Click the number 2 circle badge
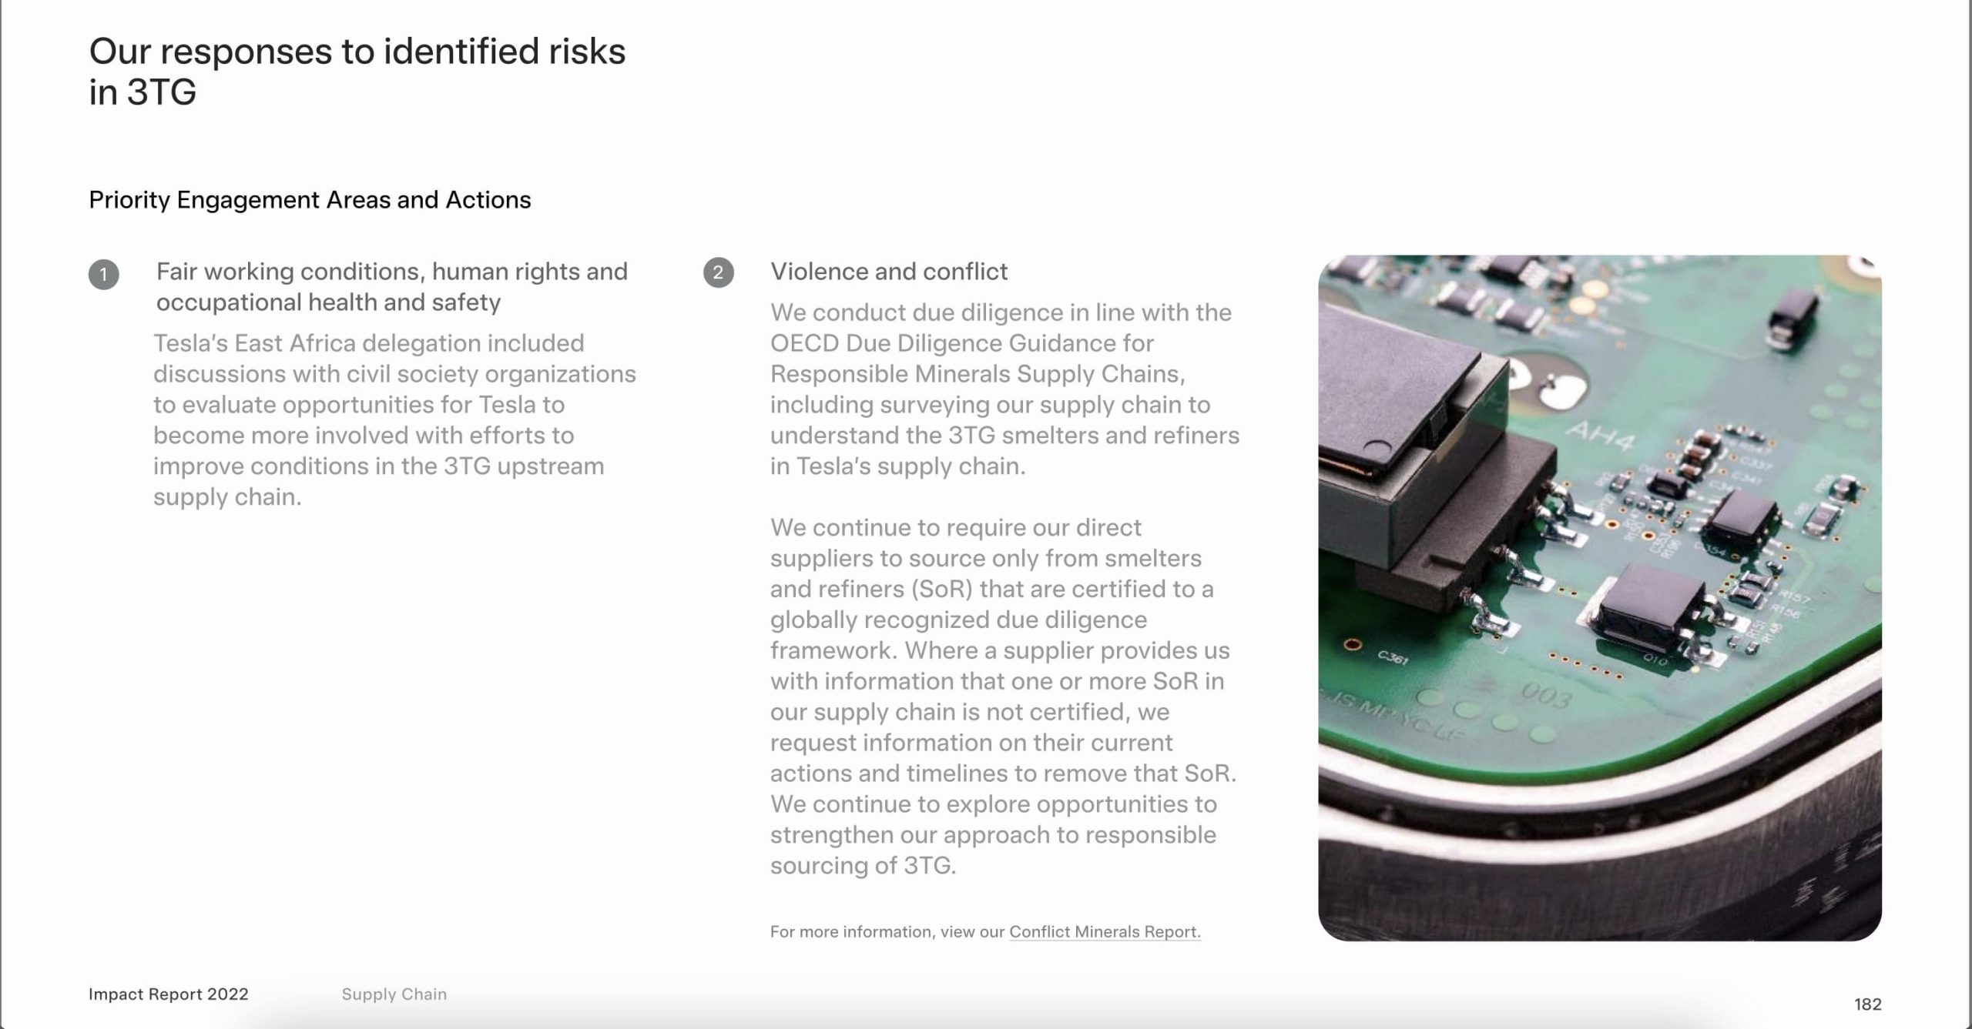Viewport: 1972px width, 1029px height. [718, 272]
